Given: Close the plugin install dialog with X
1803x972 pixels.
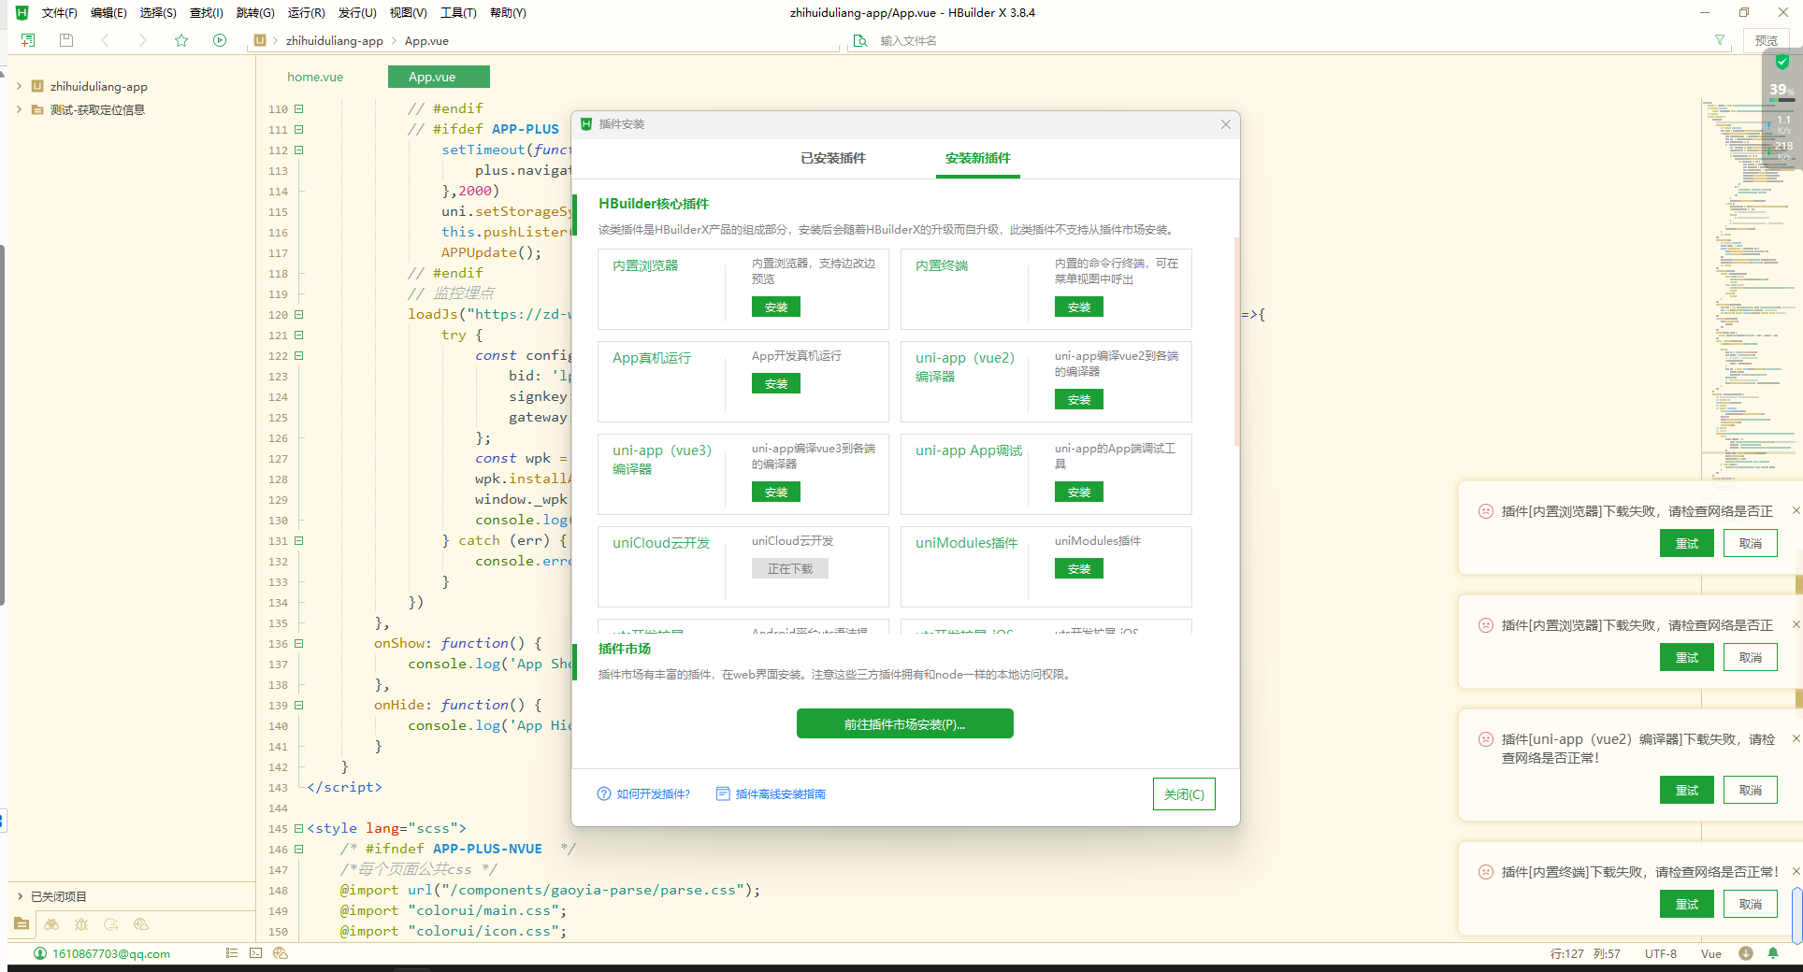Looking at the screenshot, I should [1225, 124].
